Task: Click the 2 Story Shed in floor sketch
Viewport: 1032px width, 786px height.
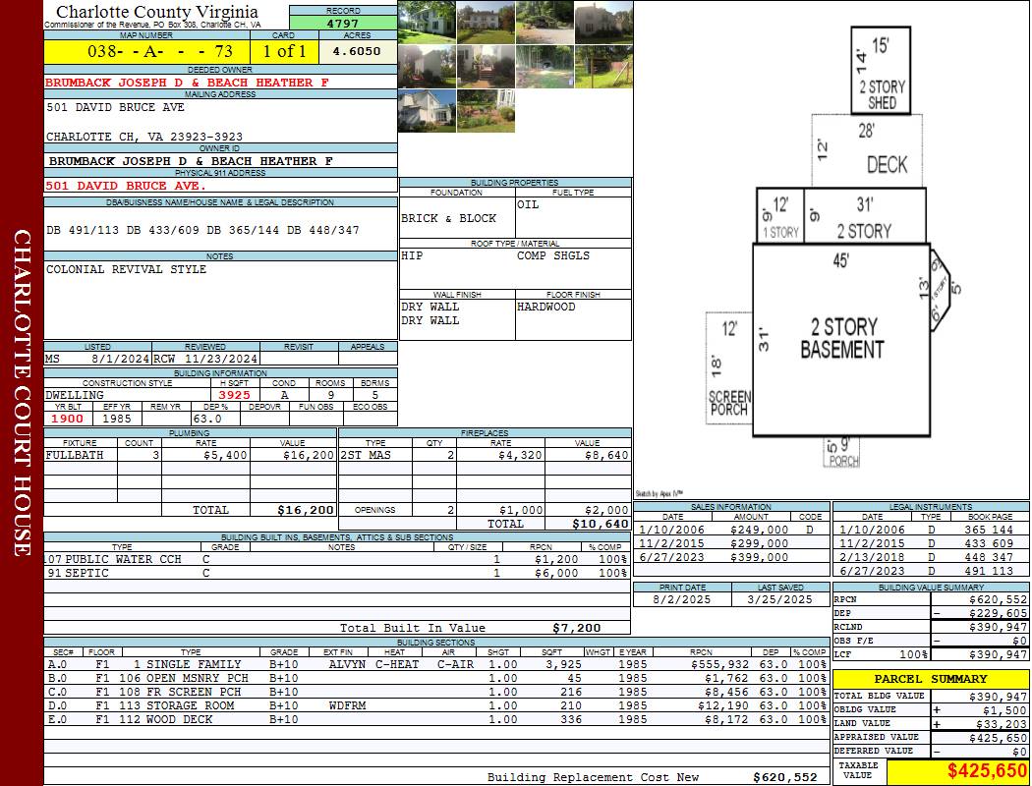Action: [882, 74]
